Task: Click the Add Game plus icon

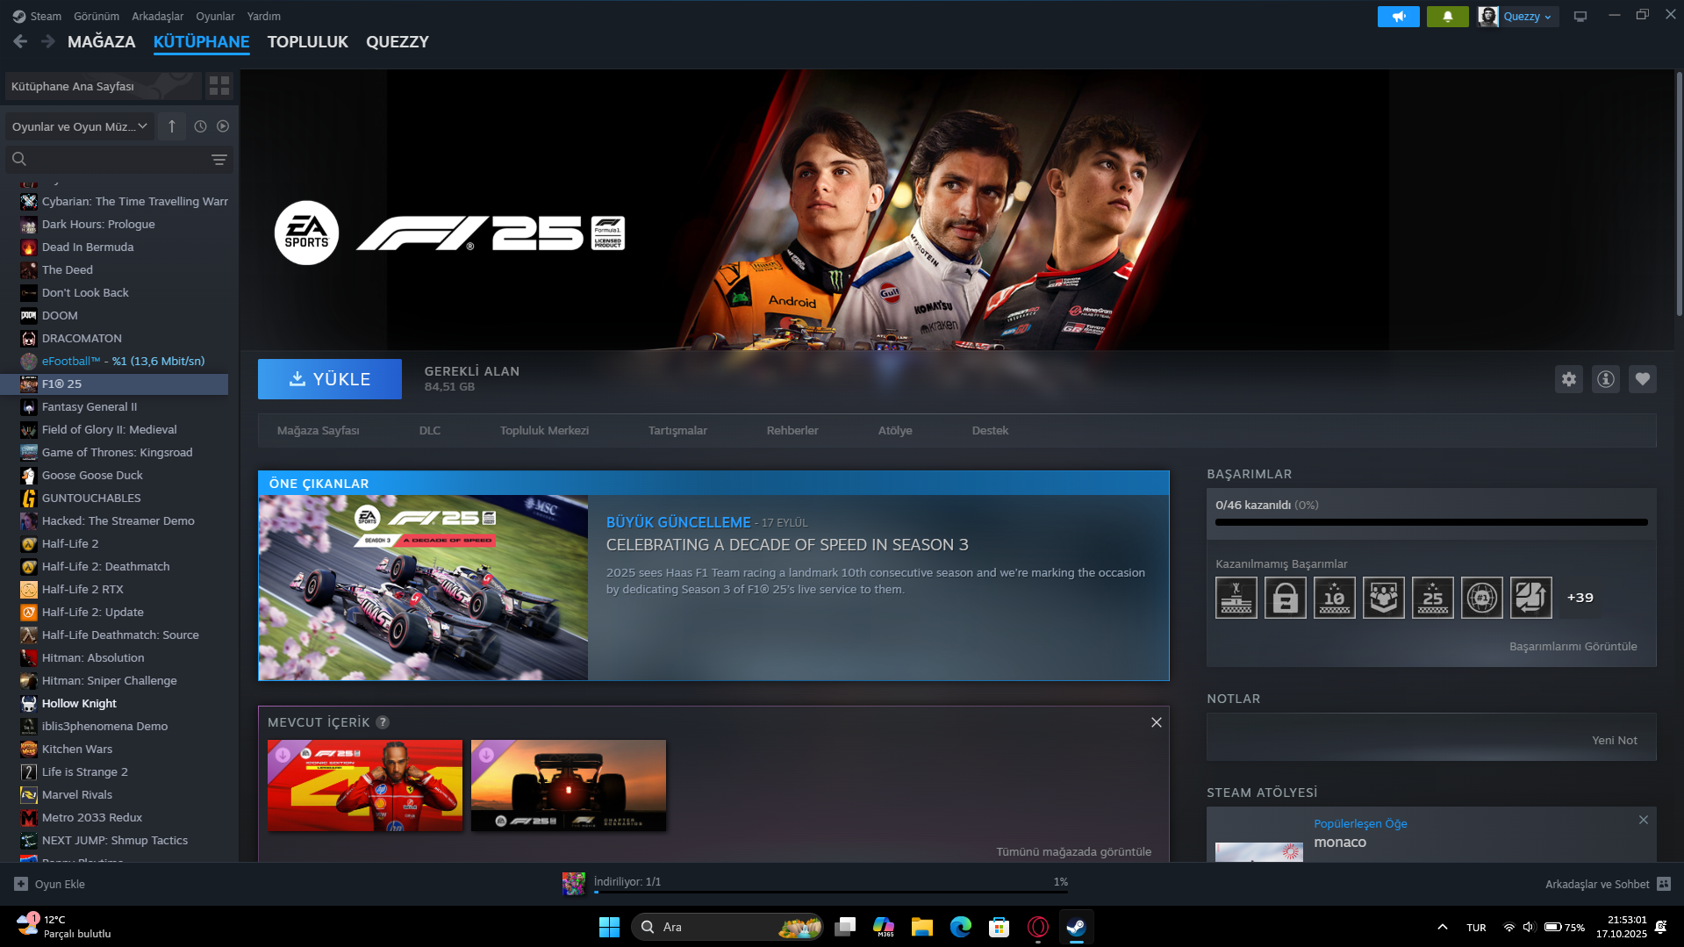Action: coord(21,884)
